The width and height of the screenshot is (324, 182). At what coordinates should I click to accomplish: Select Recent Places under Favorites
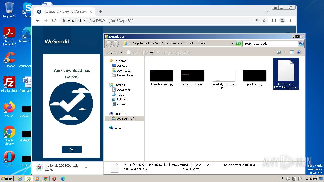pos(125,75)
